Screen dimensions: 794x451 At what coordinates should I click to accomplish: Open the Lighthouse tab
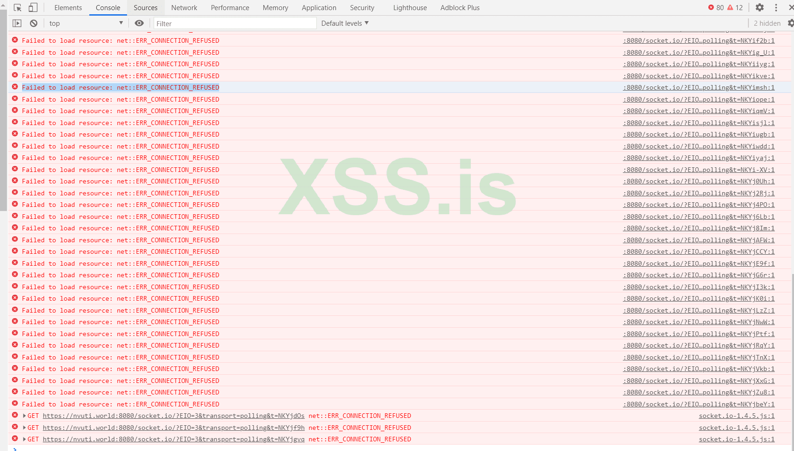pos(410,8)
